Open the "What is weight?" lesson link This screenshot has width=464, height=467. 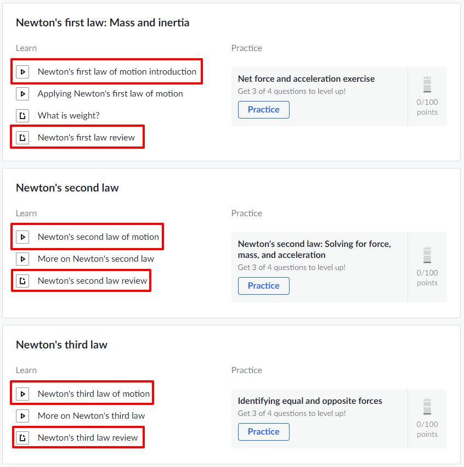(x=69, y=116)
